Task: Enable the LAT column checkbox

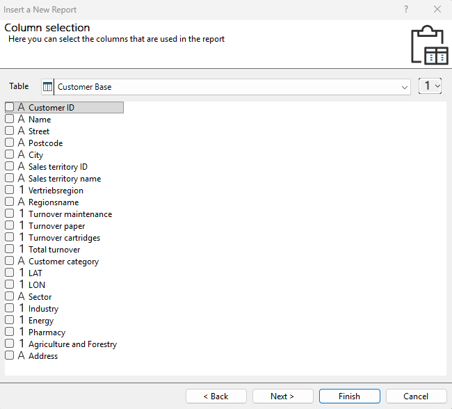Action: coord(9,273)
